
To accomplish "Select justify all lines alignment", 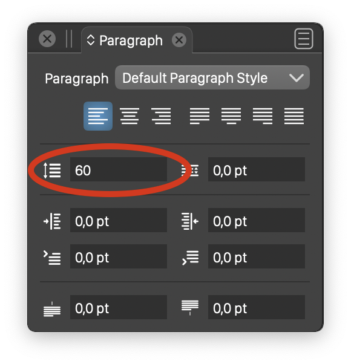I will click(294, 116).
